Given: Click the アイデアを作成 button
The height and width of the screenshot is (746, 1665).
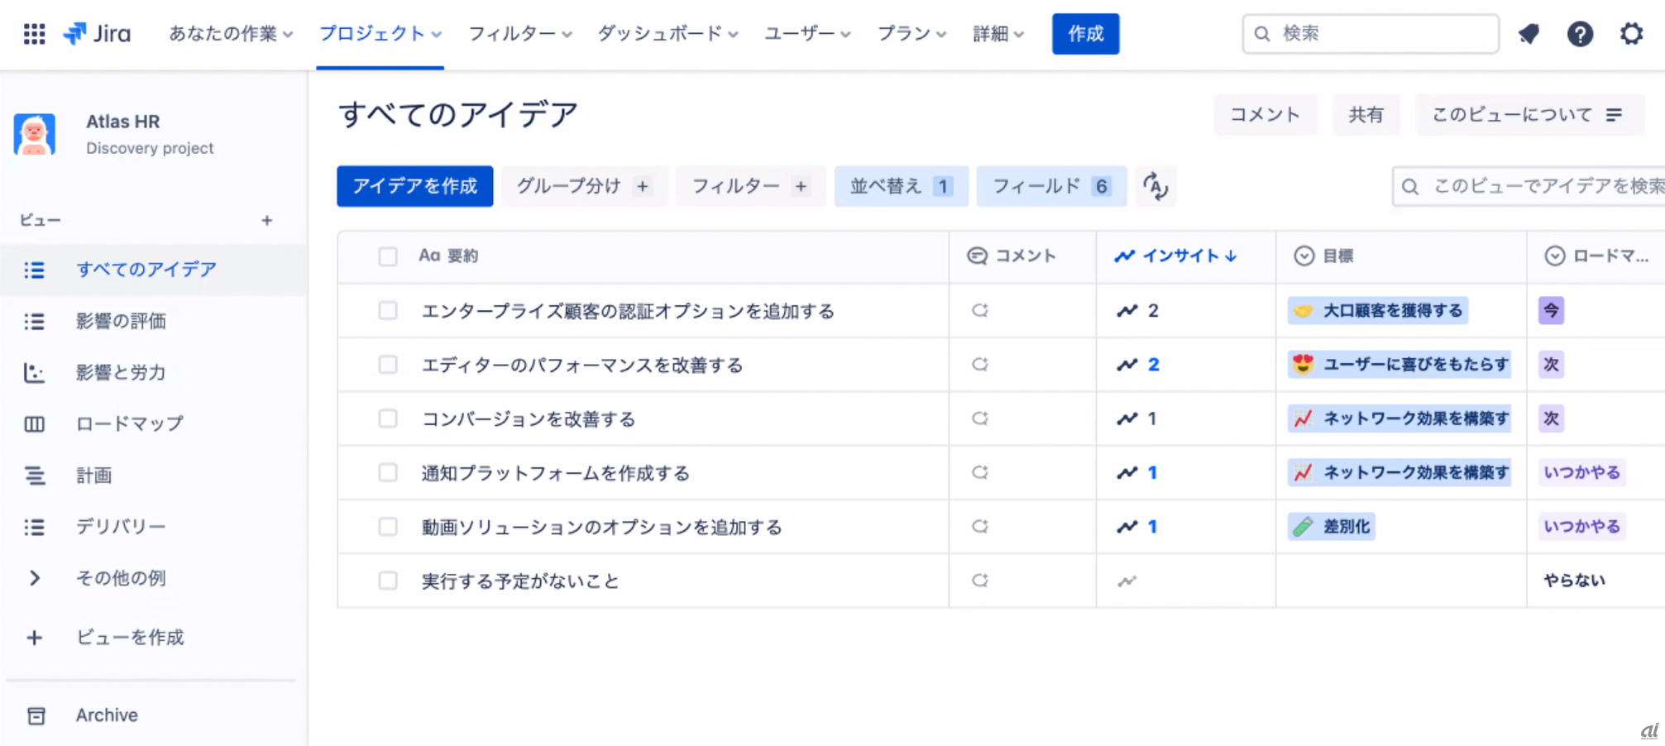Looking at the screenshot, I should pos(414,186).
